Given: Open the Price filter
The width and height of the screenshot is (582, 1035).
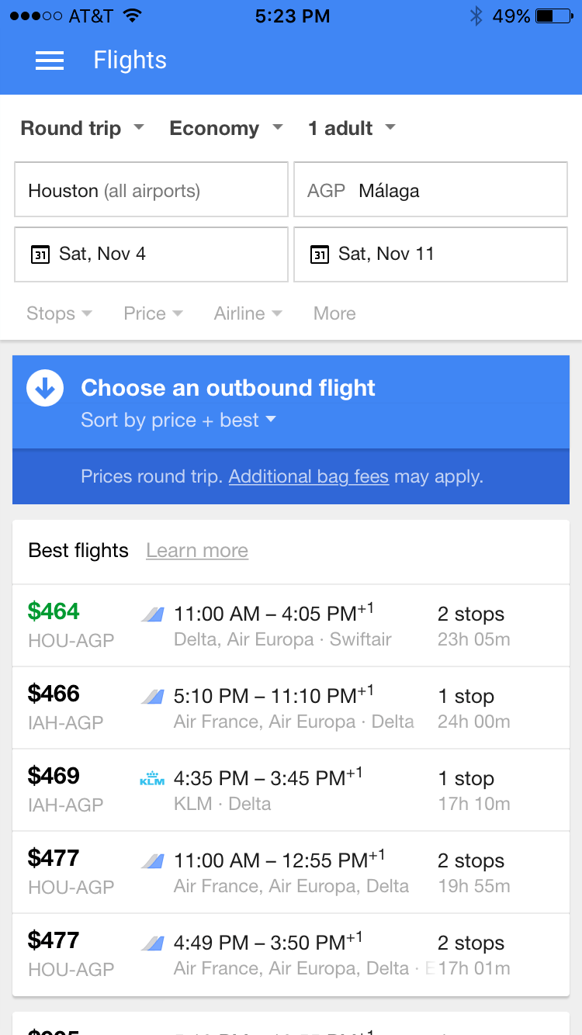Looking at the screenshot, I should pos(153,313).
